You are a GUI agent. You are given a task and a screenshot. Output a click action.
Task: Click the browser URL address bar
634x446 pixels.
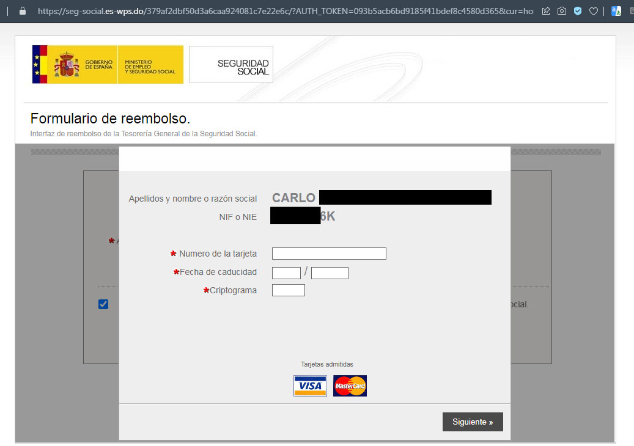281,11
